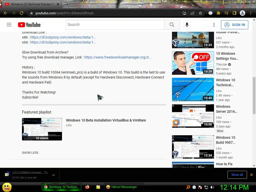Viewport: 256px width, 192px height.
Task: Open 15 Windows Settings You... video title
Action: [227, 56]
